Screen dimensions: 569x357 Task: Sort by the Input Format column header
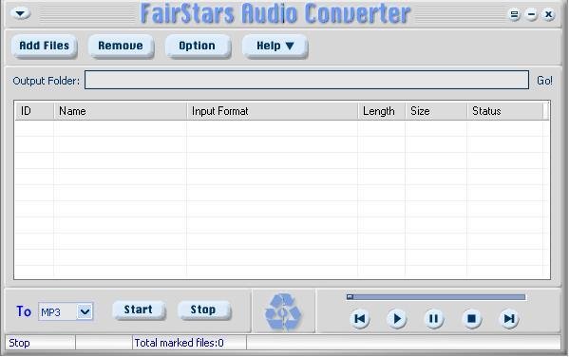273,111
